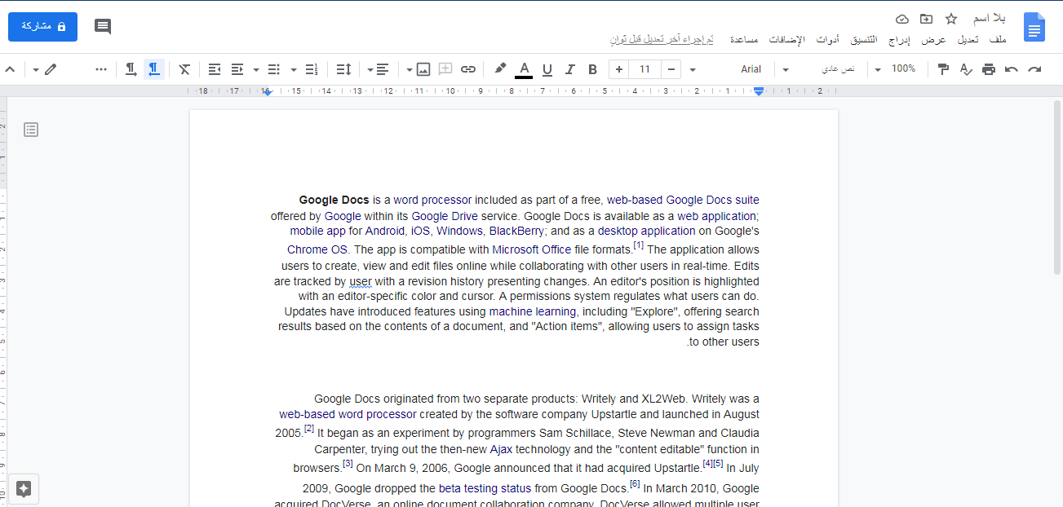Follow the Microsoft Office link in the text
This screenshot has height=507, width=1063.
click(531, 249)
